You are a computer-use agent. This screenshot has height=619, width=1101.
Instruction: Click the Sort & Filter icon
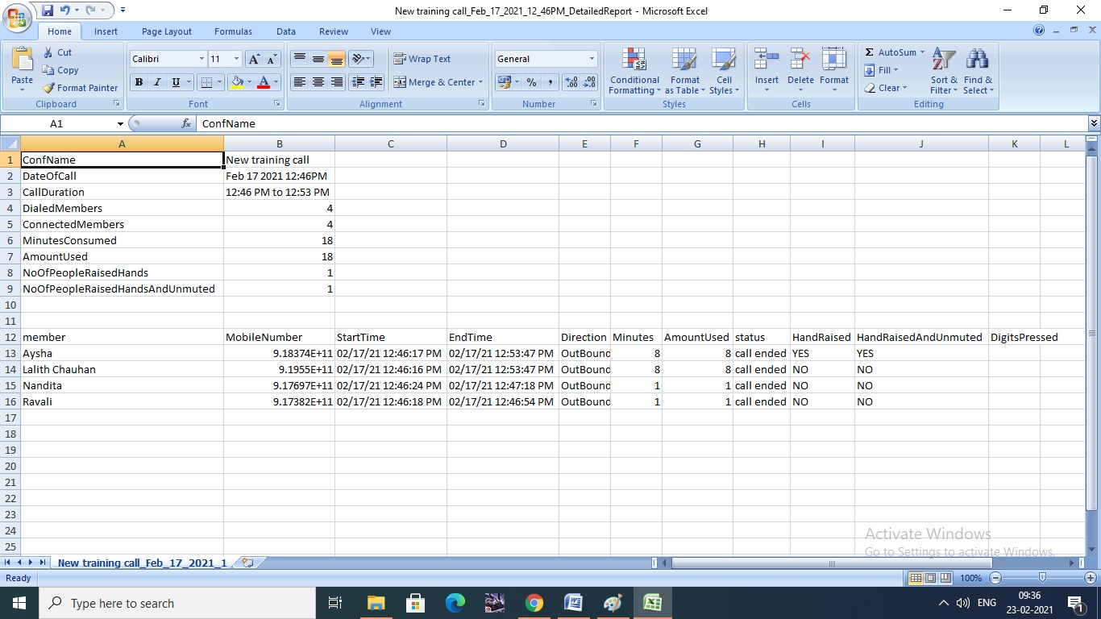pyautogui.click(x=944, y=72)
